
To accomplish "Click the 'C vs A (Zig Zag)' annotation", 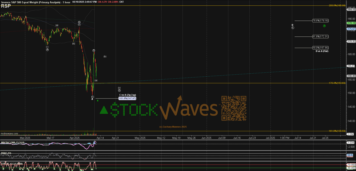I will (x=128, y=95).
